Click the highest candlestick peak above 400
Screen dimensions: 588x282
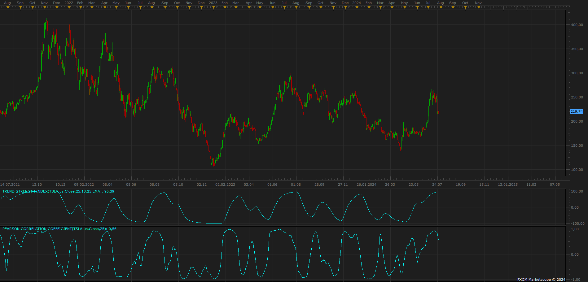click(46, 20)
